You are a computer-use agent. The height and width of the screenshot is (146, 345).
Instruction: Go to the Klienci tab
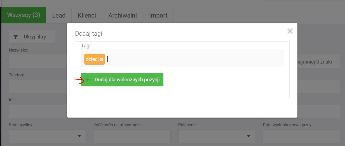click(x=87, y=15)
